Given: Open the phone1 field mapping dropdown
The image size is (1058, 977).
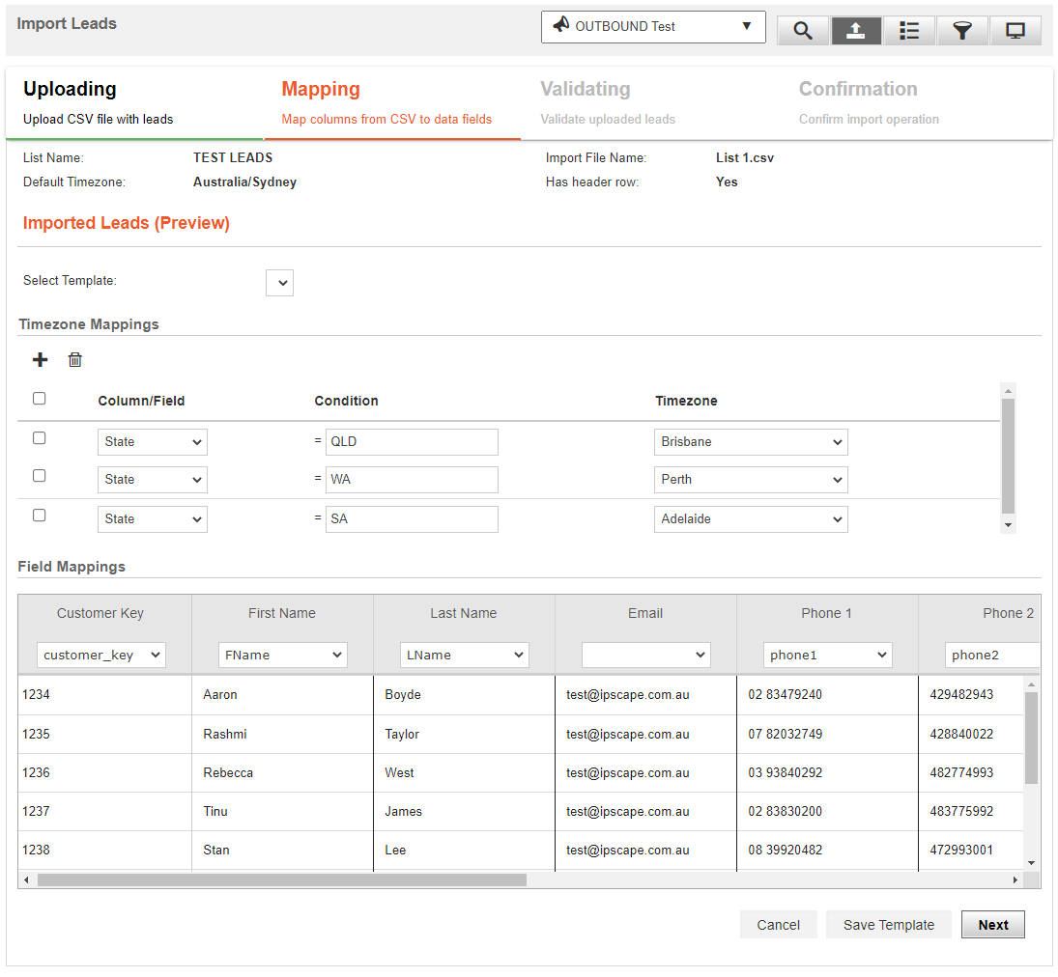Looking at the screenshot, I should coord(827,655).
